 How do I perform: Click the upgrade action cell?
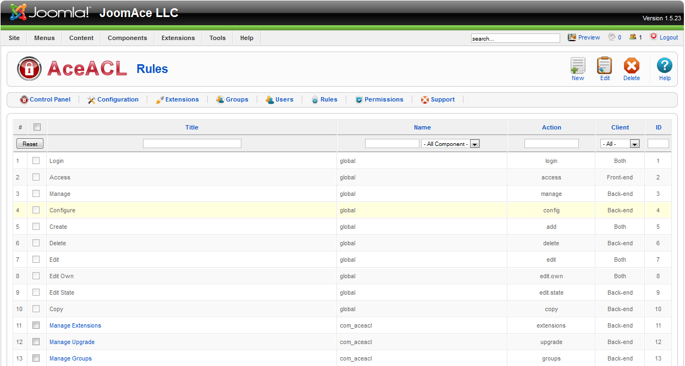tap(551, 342)
